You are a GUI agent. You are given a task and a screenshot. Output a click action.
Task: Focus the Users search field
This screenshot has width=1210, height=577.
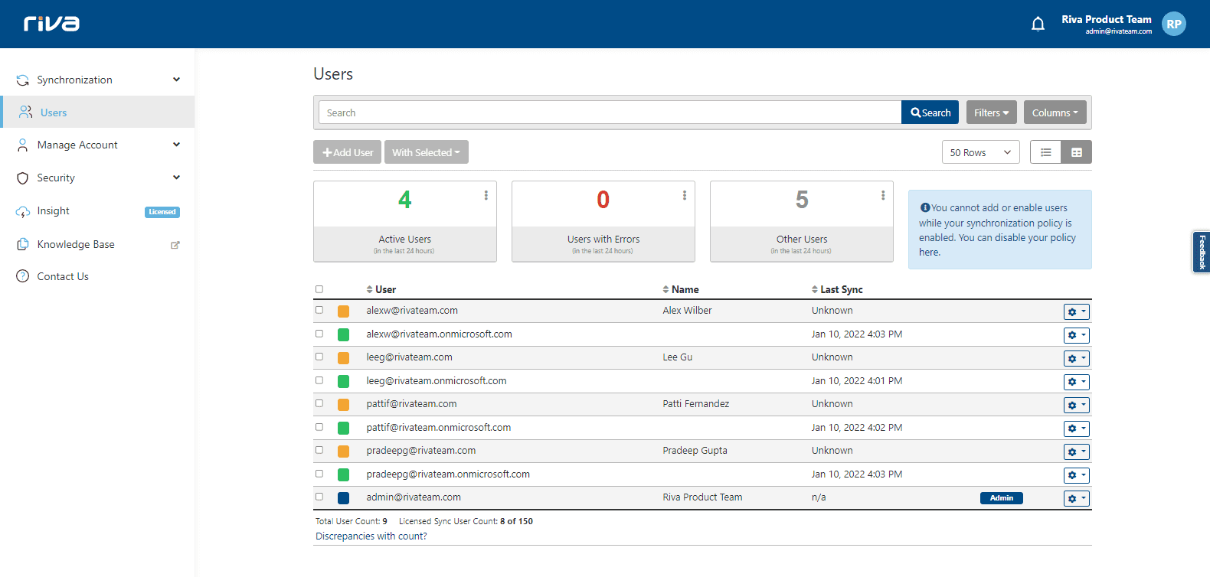[x=610, y=112]
